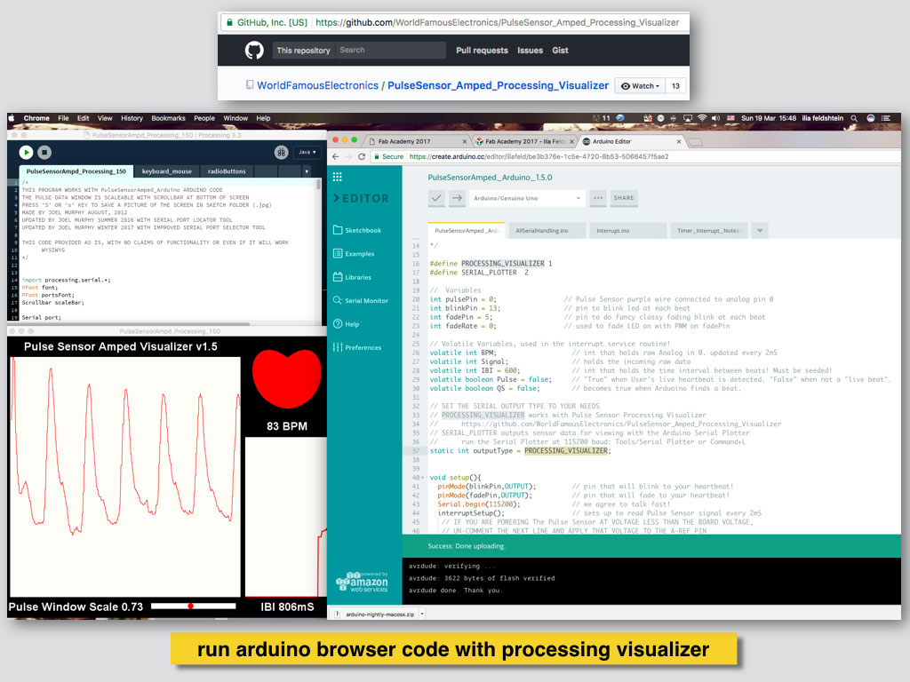Go back in Chrome browser
Viewport: 910px width, 682px height.
(x=335, y=156)
